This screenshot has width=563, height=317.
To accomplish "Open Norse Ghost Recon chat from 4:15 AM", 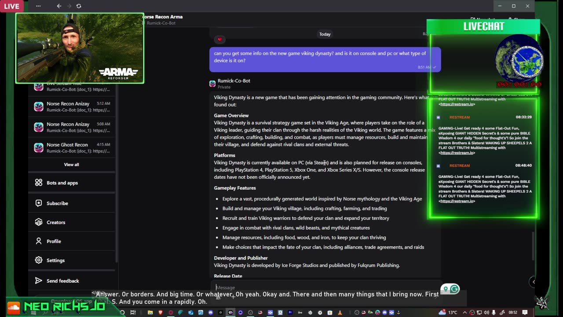I will coord(72,148).
